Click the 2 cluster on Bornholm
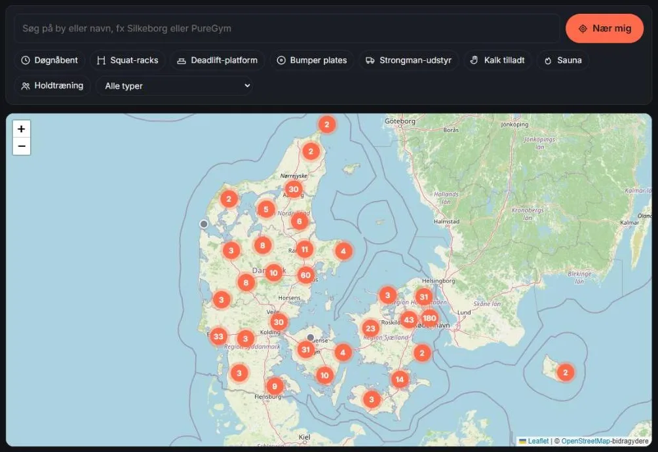The image size is (658, 452). click(x=565, y=372)
